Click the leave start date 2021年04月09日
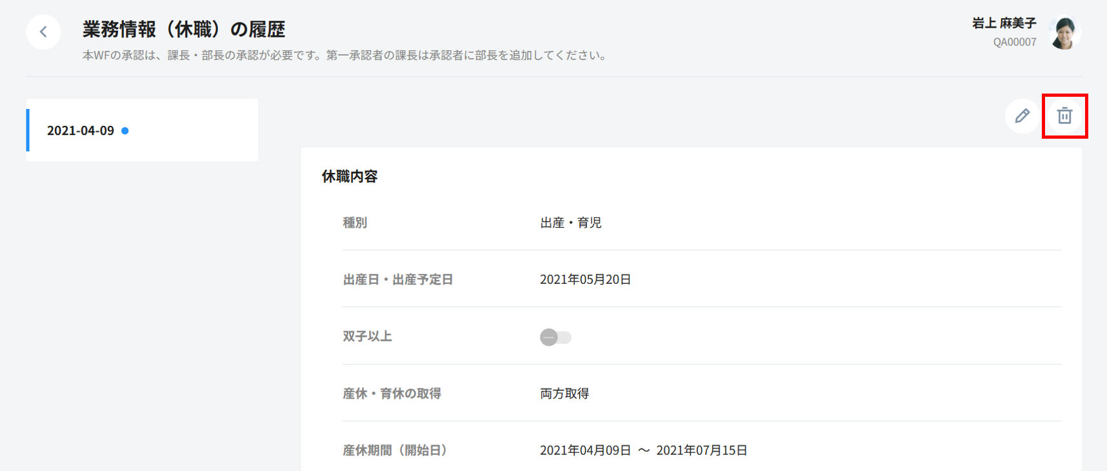Viewport: 1107px width, 471px height. pyautogui.click(x=585, y=450)
